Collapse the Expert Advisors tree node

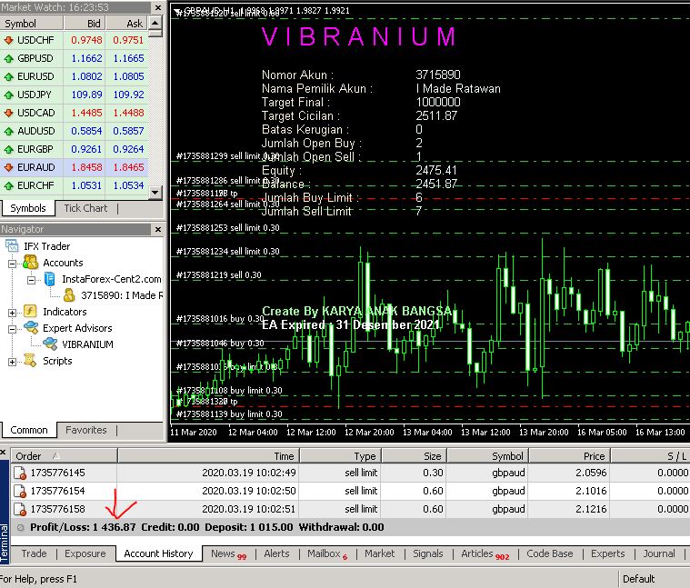[x=14, y=328]
